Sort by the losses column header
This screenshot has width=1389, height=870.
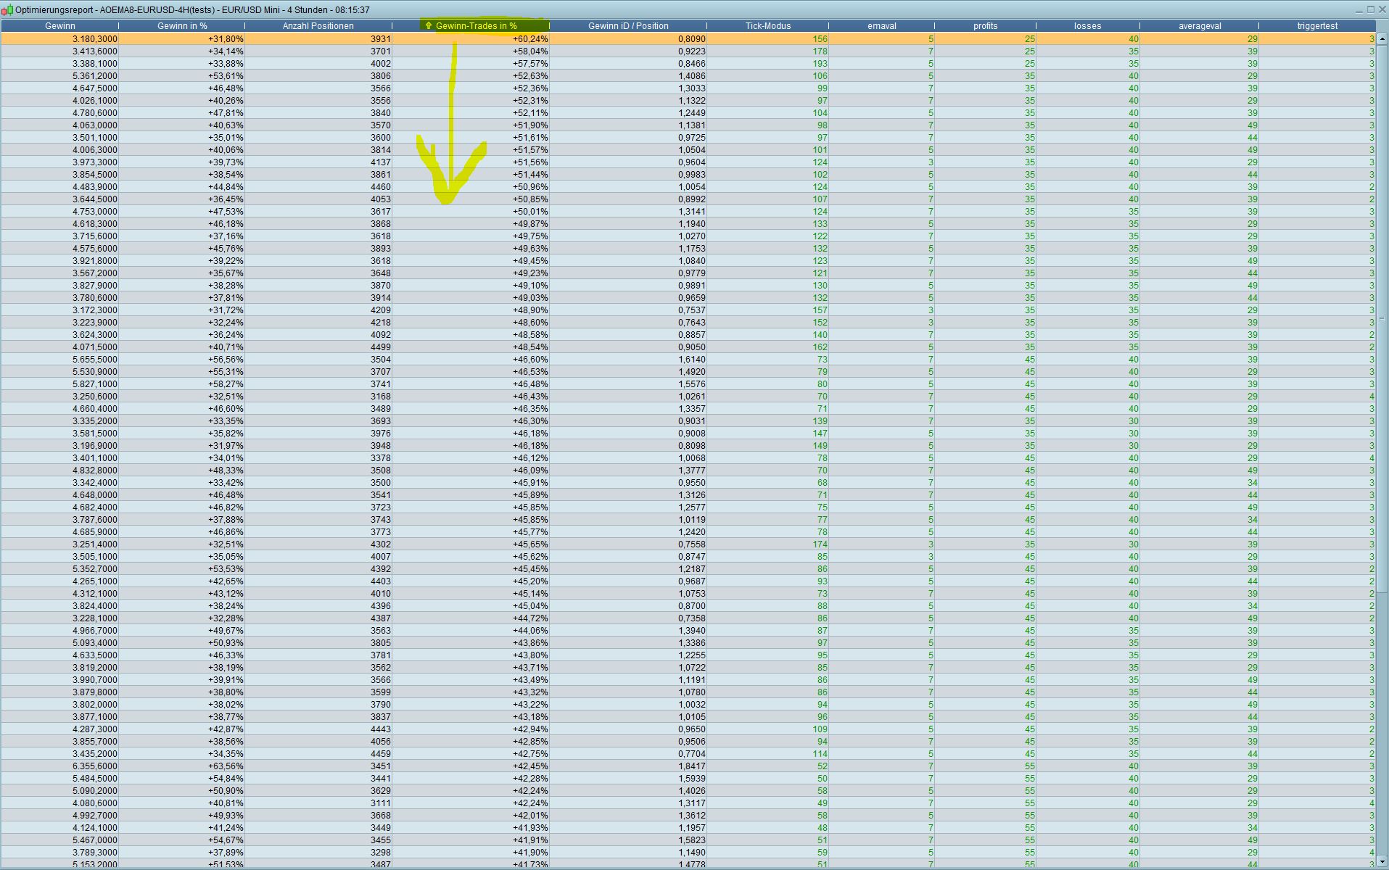[1088, 25]
